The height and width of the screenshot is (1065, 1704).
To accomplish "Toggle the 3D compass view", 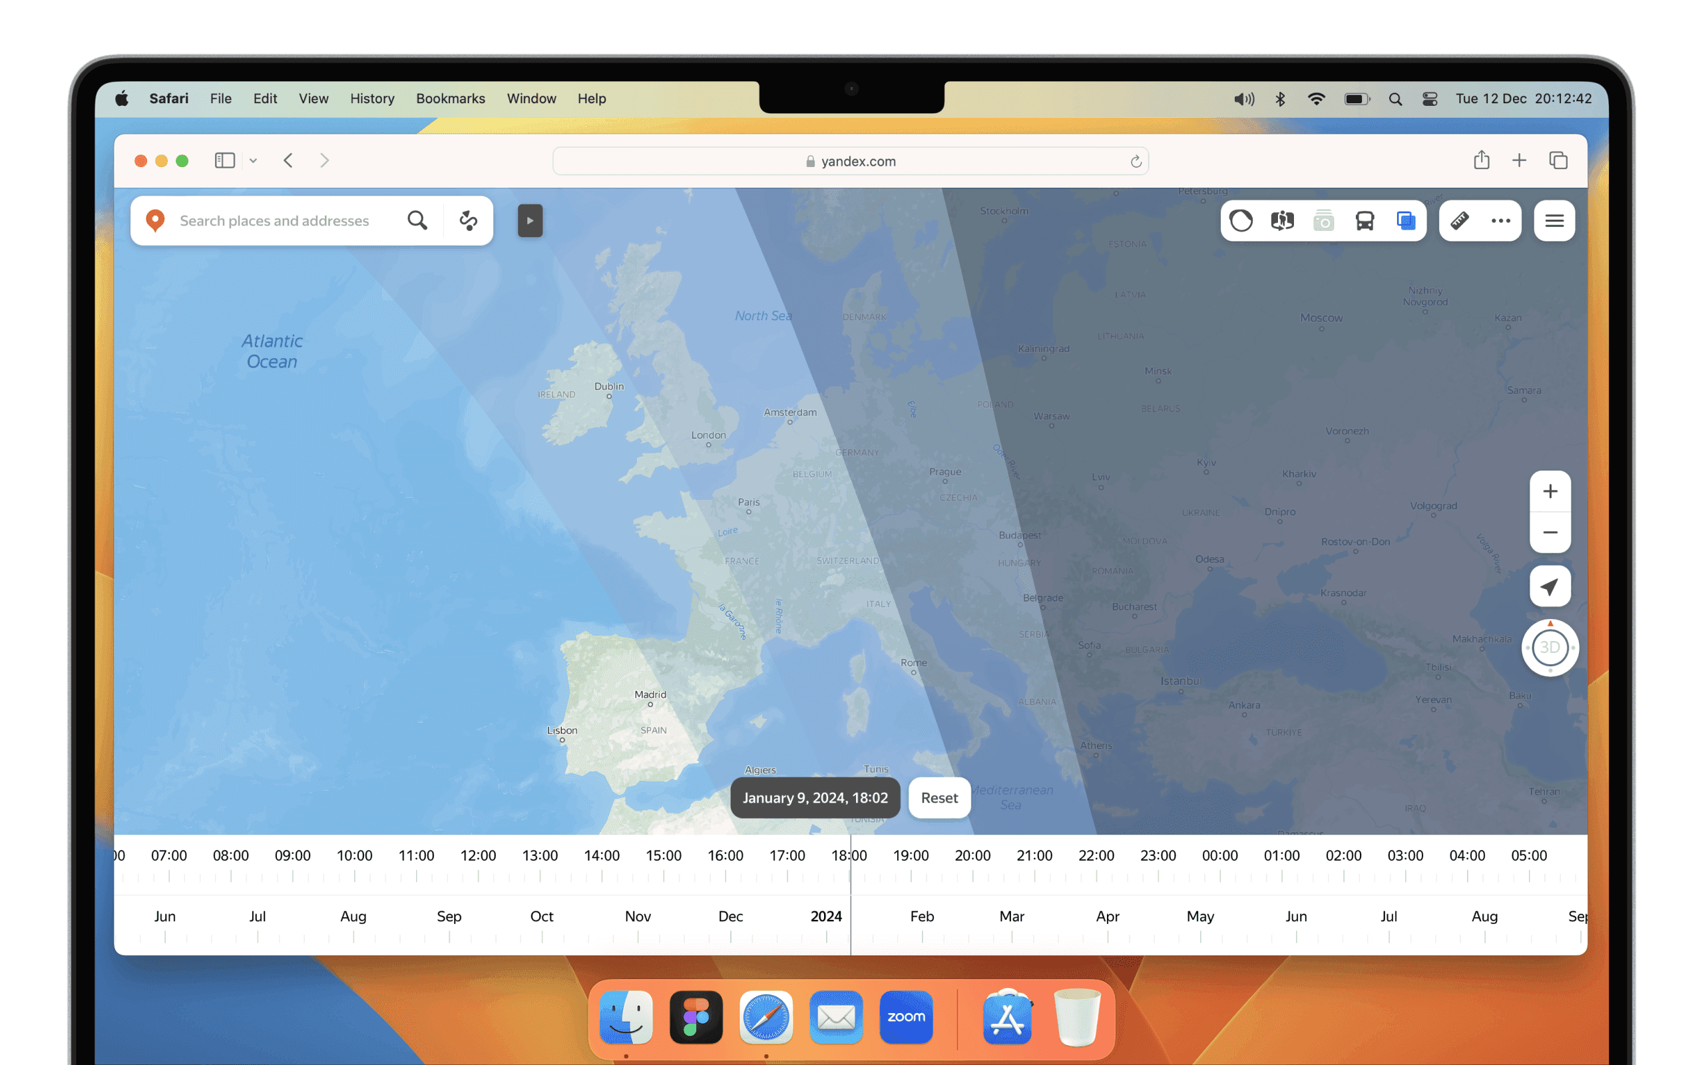I will (x=1550, y=647).
